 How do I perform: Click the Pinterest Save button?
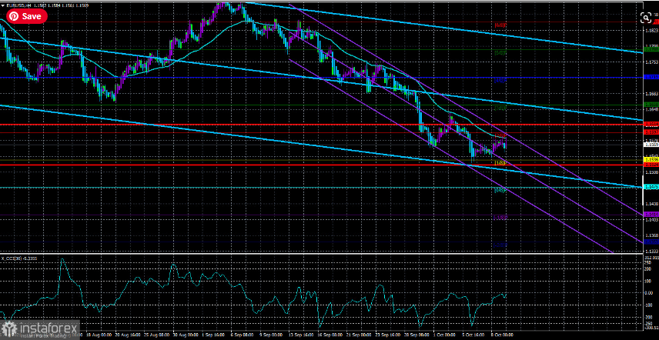26,16
